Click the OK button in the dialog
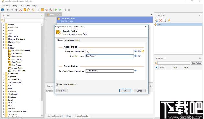 coord(125,91)
